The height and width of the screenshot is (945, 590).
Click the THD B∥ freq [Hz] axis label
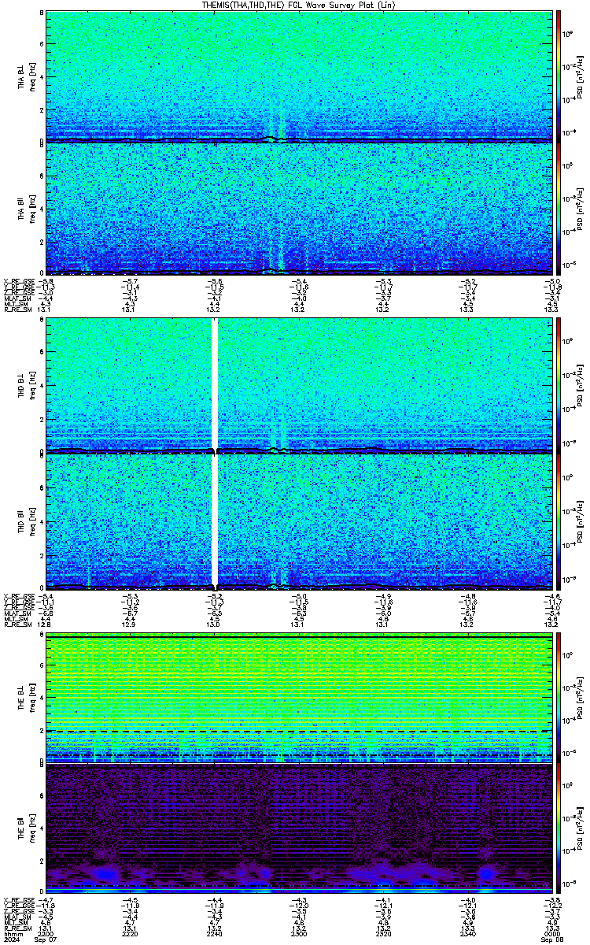(32, 521)
